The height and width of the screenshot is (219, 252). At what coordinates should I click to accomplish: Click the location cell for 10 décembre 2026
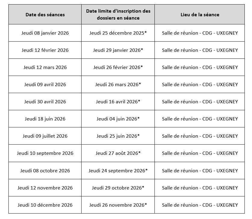coord(200,205)
